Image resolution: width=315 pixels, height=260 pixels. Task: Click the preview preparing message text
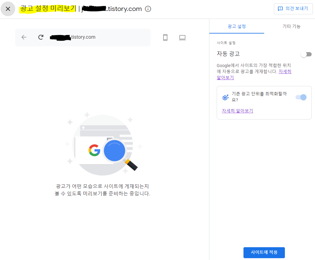[103, 190]
